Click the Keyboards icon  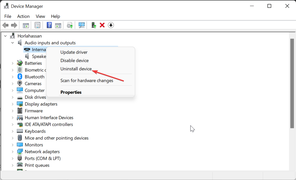20,131
